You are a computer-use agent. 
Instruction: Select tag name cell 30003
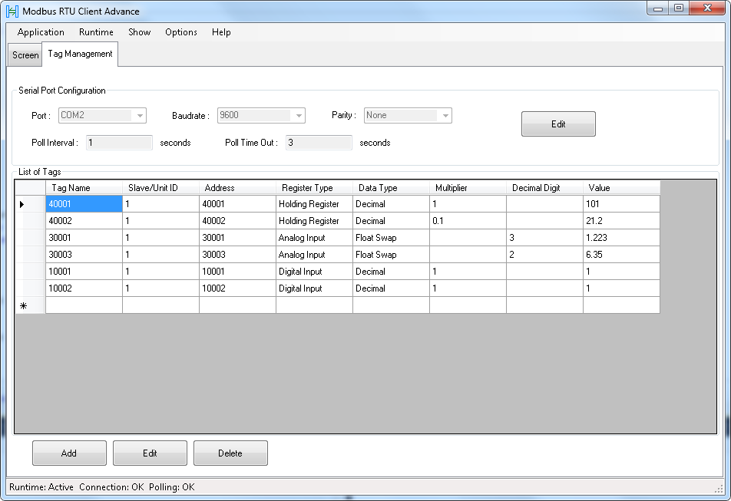click(84, 255)
